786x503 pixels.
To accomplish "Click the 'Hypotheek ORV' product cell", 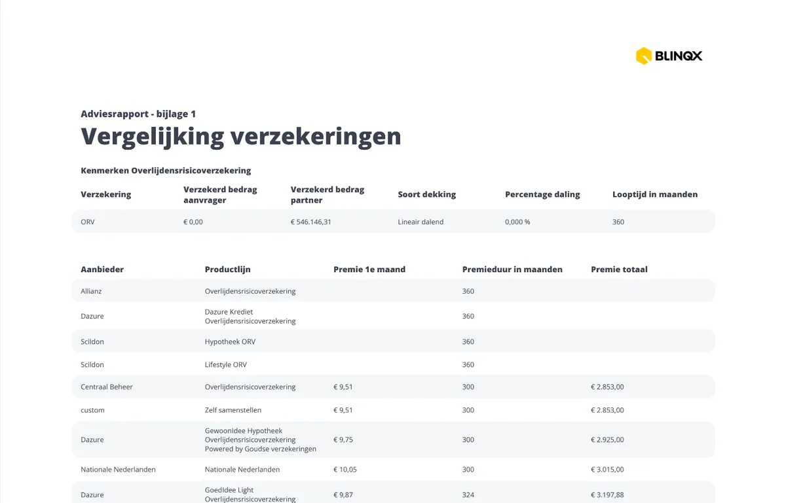I will pos(230,341).
